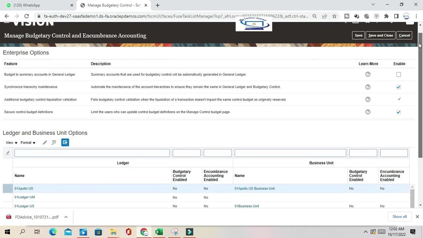Image resolution: width=423 pixels, height=238 pixels.
Task: Bookmark this page with the star icon
Action: [334, 16]
